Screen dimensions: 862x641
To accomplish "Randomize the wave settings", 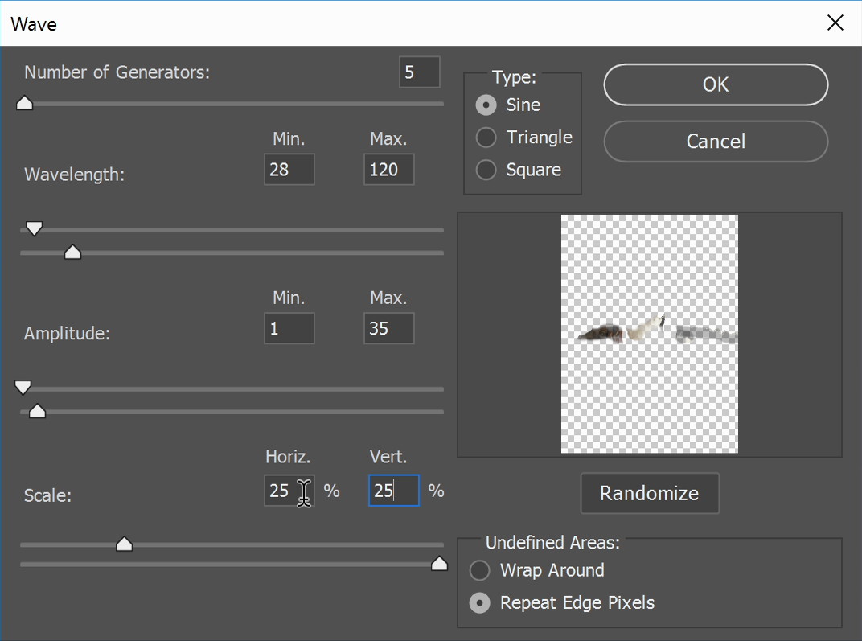I will point(650,493).
